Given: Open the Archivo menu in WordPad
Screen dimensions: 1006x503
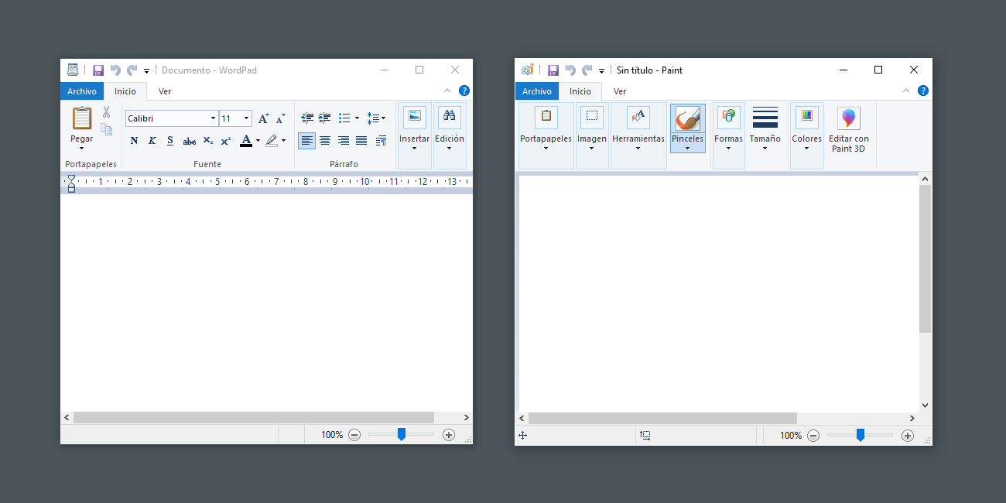Looking at the screenshot, I should (82, 91).
